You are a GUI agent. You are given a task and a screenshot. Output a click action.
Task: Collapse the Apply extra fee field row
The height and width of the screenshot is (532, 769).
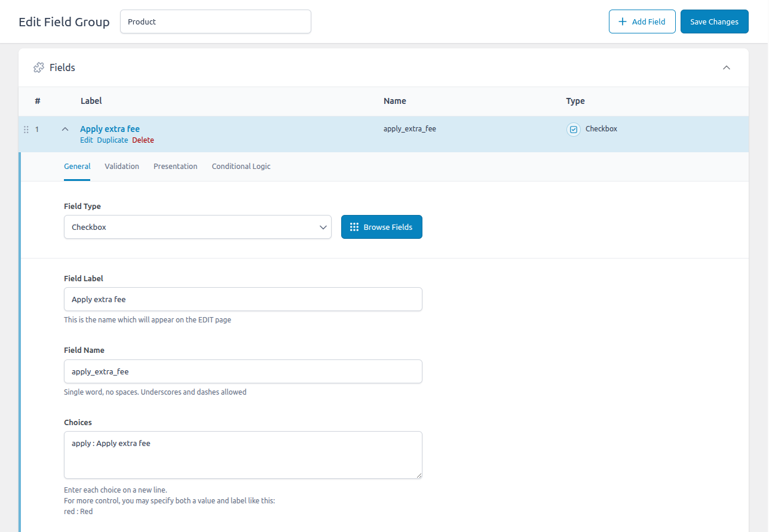(65, 130)
